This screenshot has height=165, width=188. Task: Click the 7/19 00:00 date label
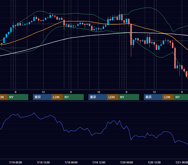pos(71,162)
